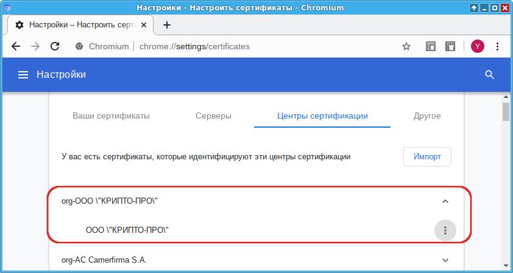Open more actions for ООО КРИПТО-ПРО certificate
513x273 pixels.
click(445, 230)
